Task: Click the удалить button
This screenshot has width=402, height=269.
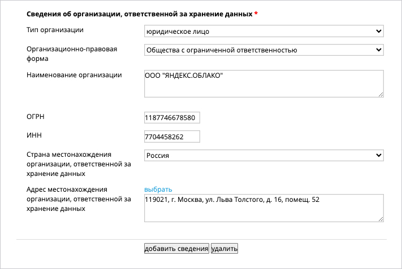Action: [x=224, y=249]
